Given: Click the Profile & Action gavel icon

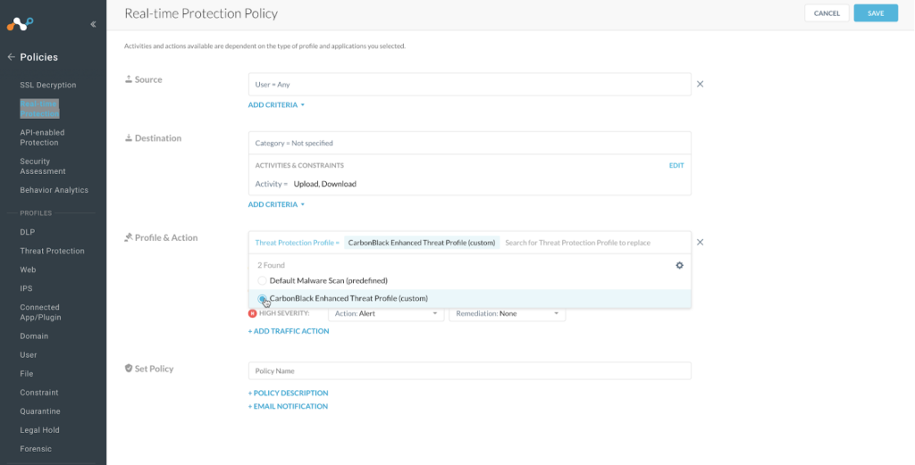Looking at the screenshot, I should (129, 237).
